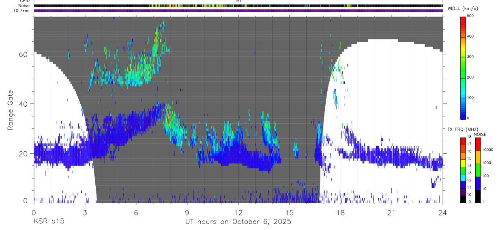Click the 16 MHz label on the TX FRQ legend
498x230 pixels.
pos(469,151)
